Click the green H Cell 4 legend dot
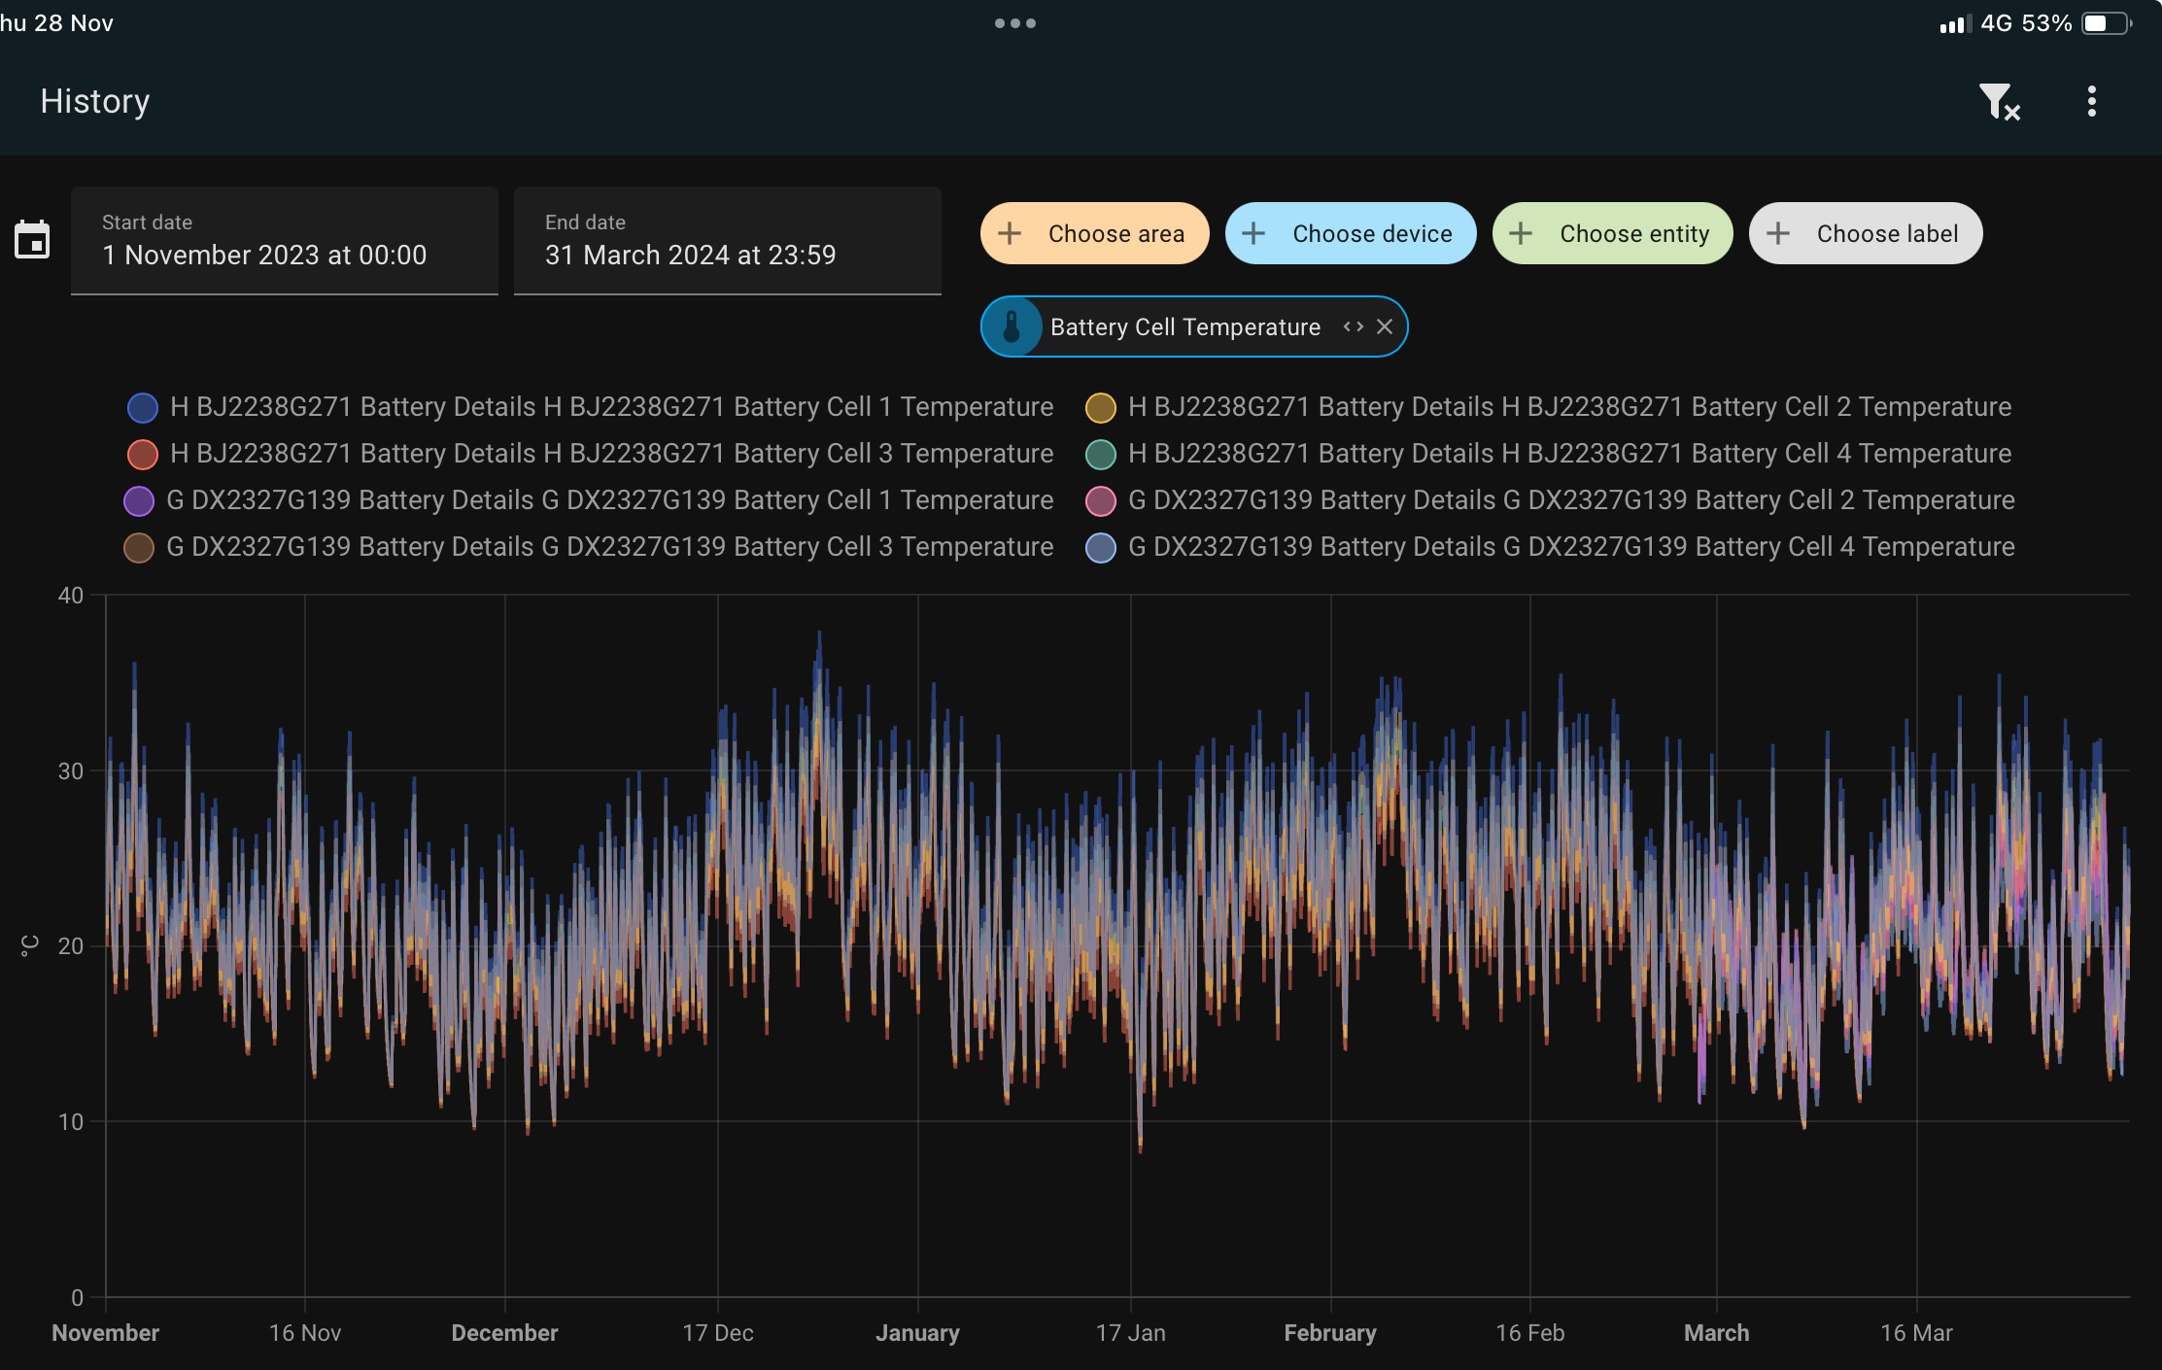The width and height of the screenshot is (2162, 1370). [x=1101, y=454]
